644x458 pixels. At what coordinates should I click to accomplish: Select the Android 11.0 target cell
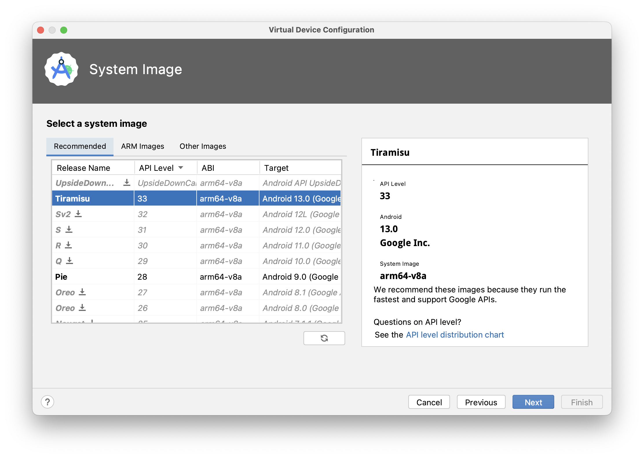[x=300, y=245]
